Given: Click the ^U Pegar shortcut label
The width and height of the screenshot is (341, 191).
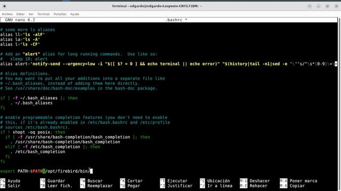Looking at the screenshot, I should (130, 186).
